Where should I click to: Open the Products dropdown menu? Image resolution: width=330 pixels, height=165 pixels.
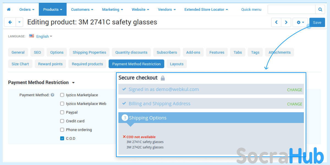click(53, 9)
